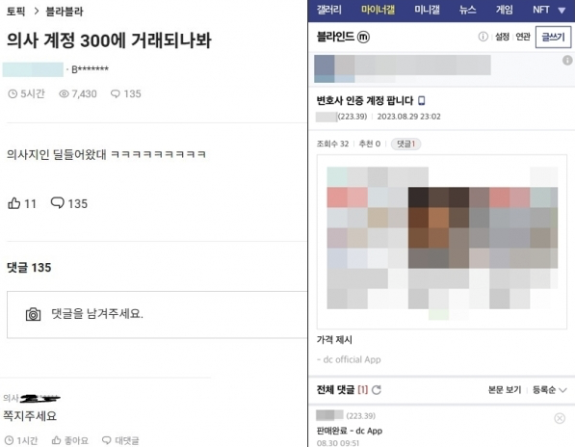
Task: Select the 미니갤 tab
Action: tap(427, 10)
